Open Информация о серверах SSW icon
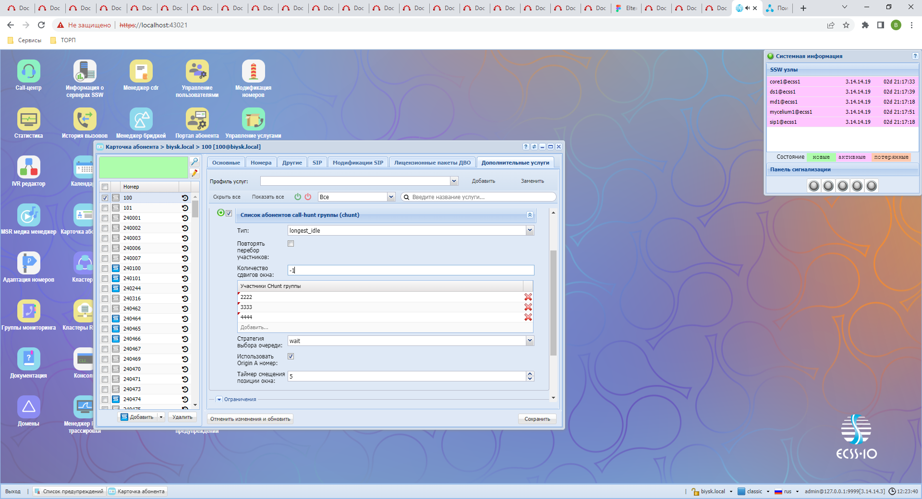 click(85, 71)
